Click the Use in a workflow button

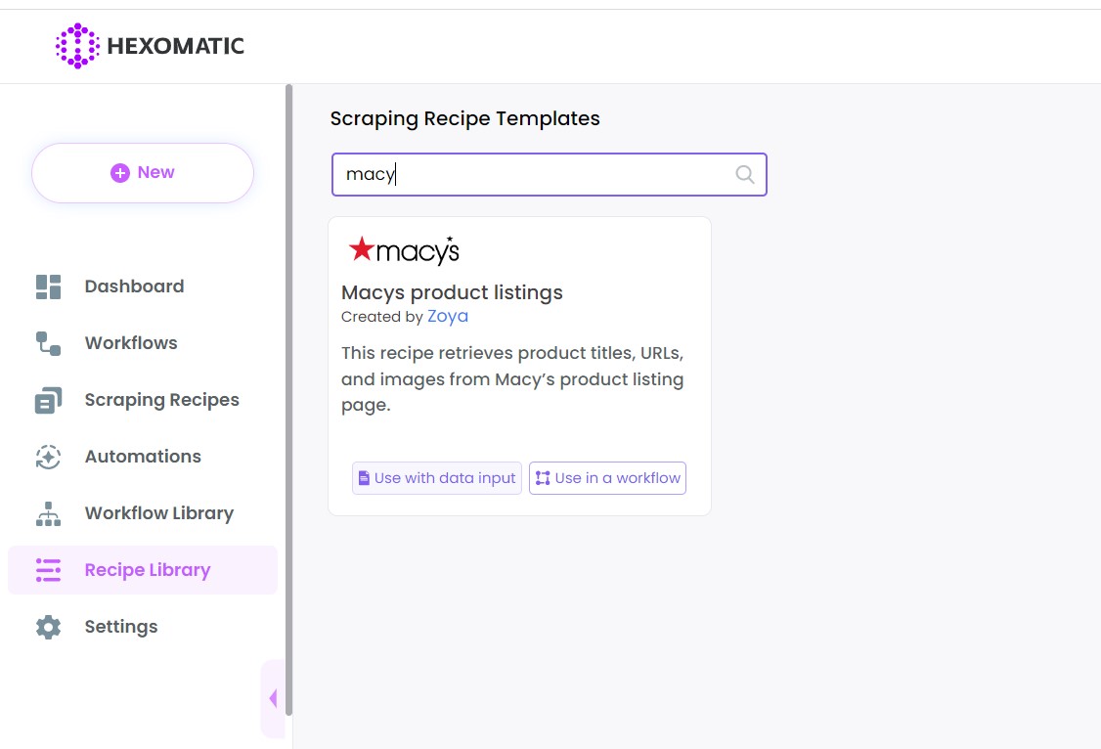(x=607, y=478)
